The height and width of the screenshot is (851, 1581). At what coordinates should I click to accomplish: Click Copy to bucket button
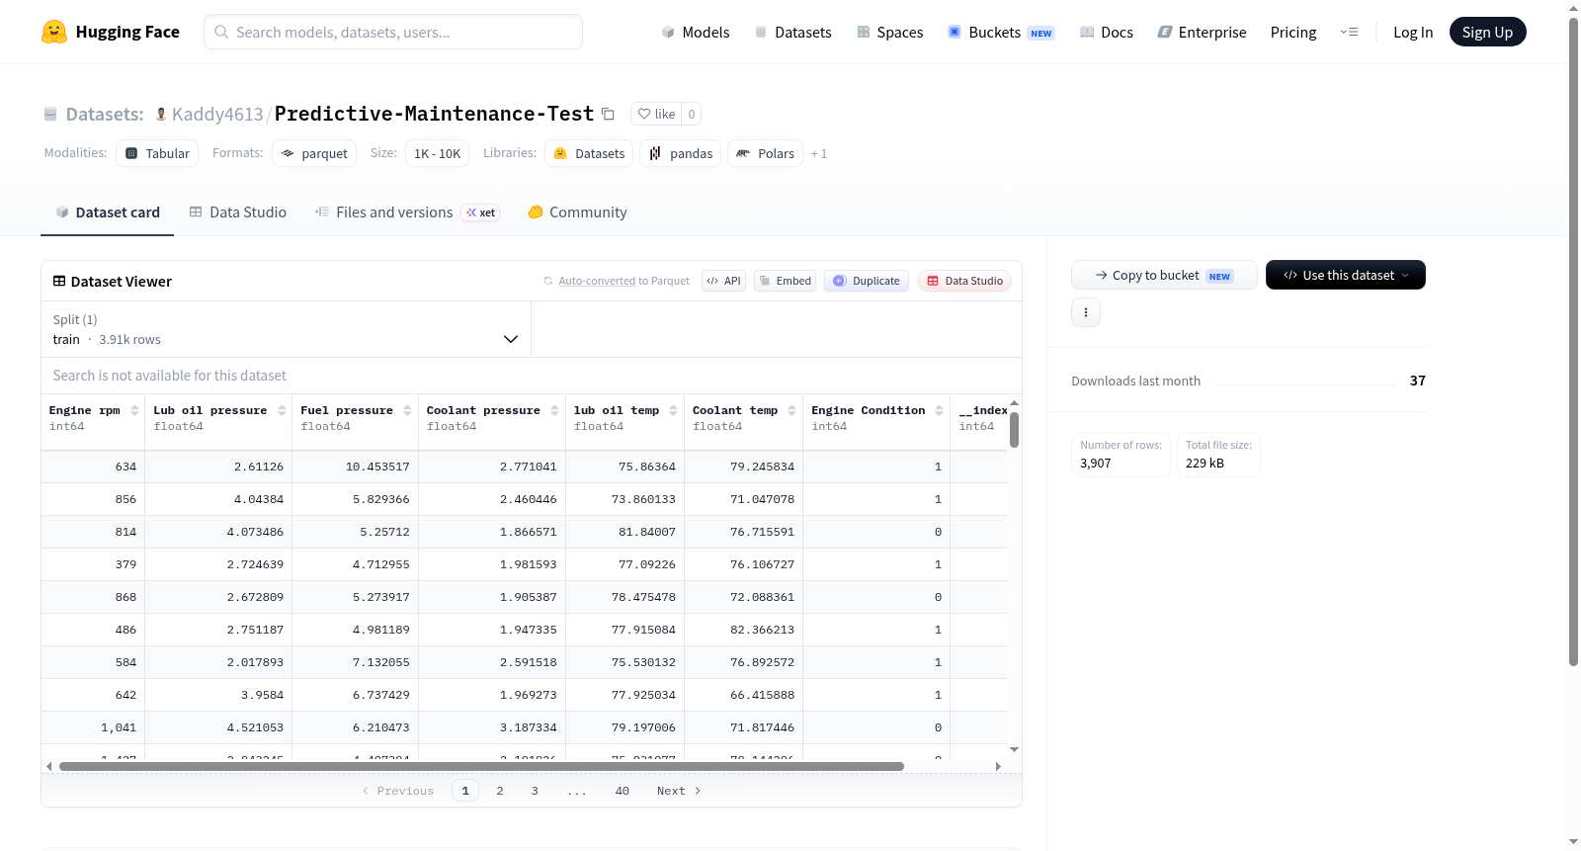tap(1164, 275)
